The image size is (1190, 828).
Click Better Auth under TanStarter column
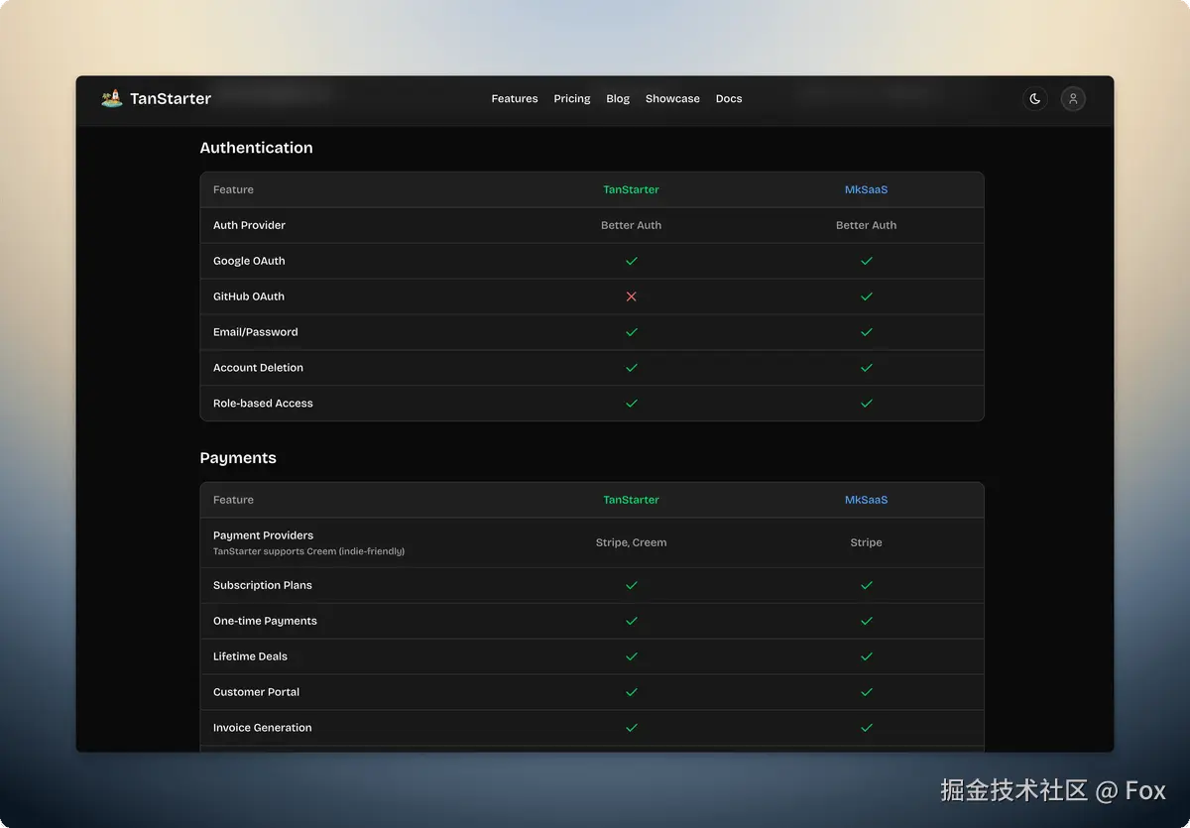tap(631, 225)
